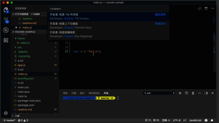The width and height of the screenshot is (219, 123).
Task: Open the Debug view icon
Action: 6,30
